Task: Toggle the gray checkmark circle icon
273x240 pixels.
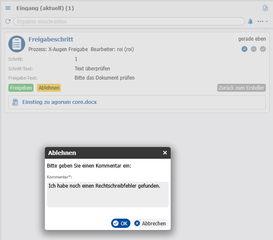Action: click(x=263, y=49)
